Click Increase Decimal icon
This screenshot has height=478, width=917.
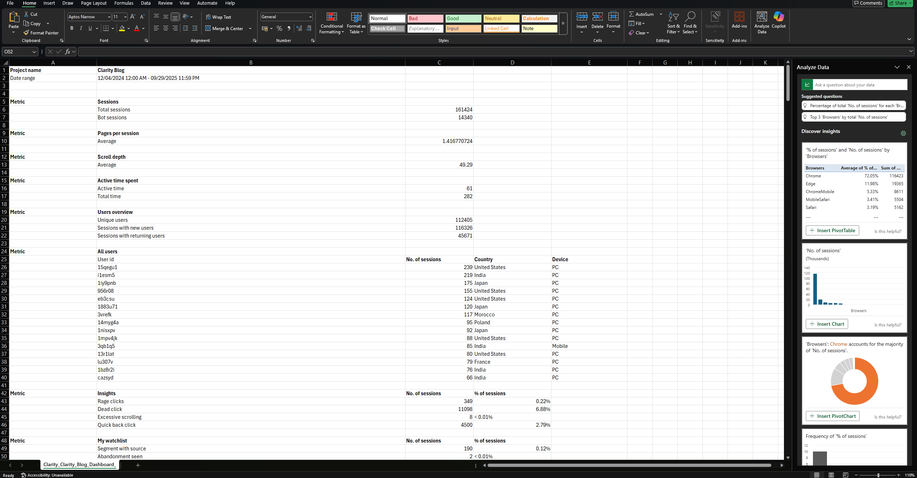point(299,28)
